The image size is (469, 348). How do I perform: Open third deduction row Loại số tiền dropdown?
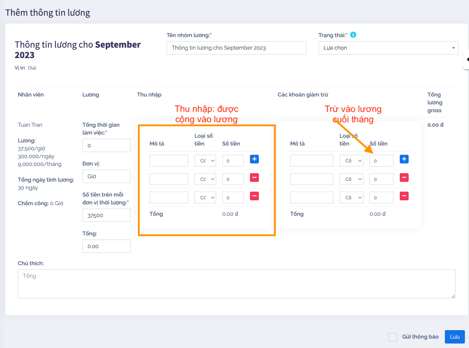tap(351, 198)
